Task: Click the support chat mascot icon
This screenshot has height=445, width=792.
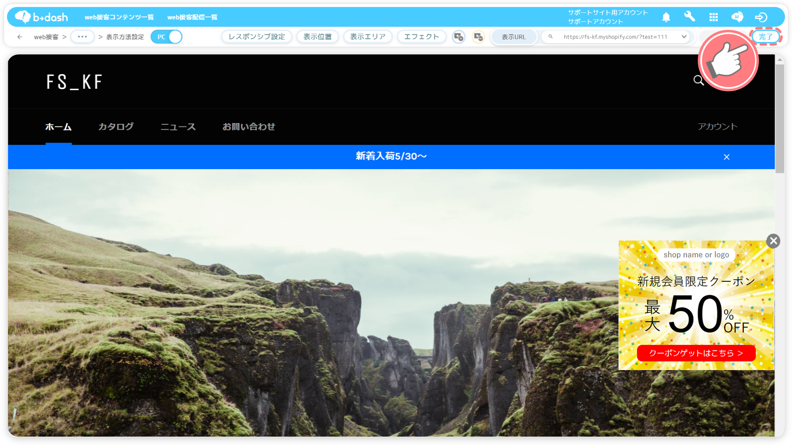Action: tap(737, 17)
